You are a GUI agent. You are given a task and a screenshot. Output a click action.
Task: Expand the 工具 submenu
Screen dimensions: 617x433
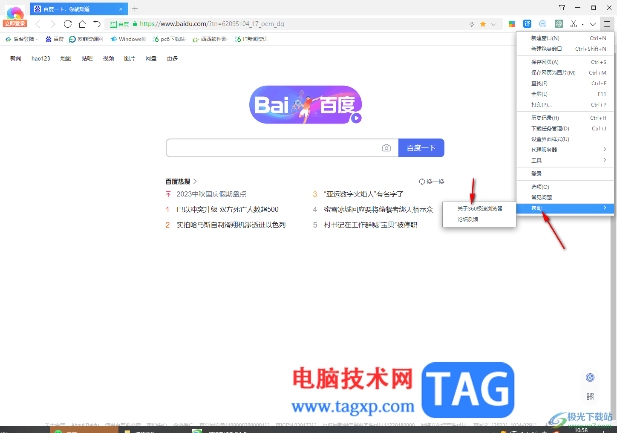tap(565, 161)
